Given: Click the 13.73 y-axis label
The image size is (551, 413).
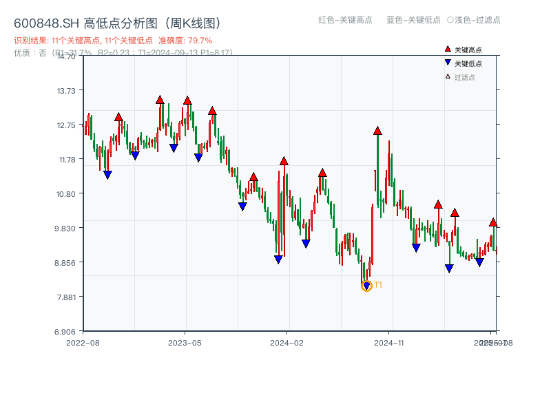Looking at the screenshot, I should click(x=66, y=91).
